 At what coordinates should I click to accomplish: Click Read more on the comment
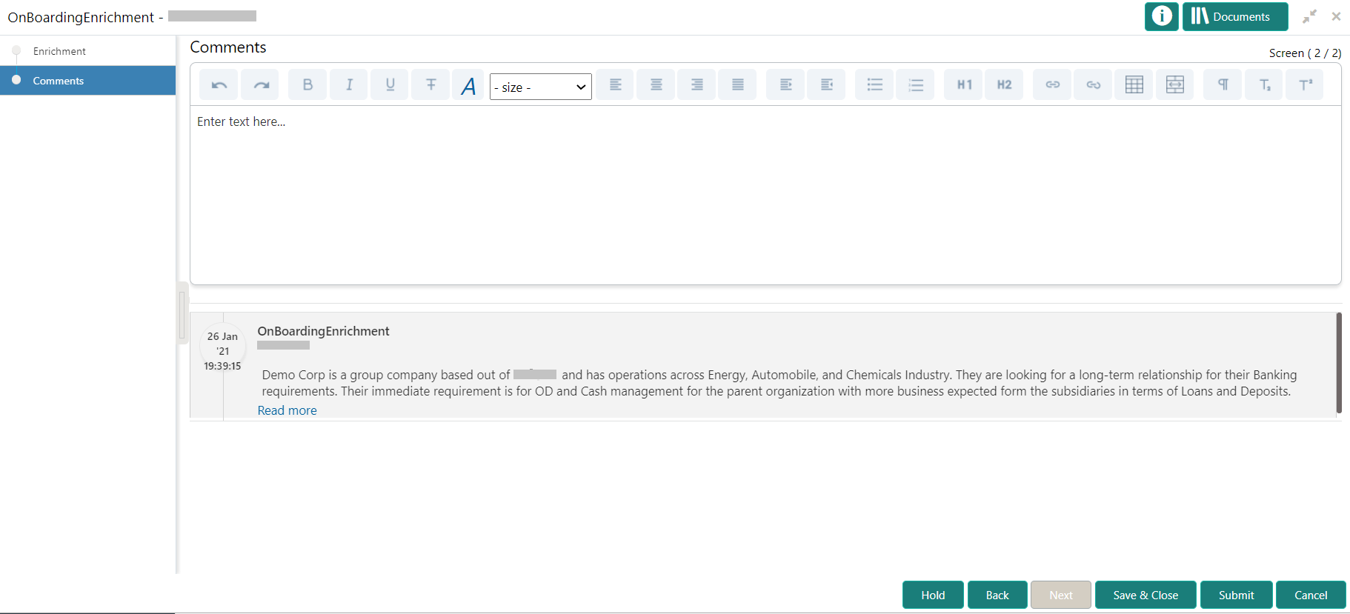pyautogui.click(x=287, y=410)
